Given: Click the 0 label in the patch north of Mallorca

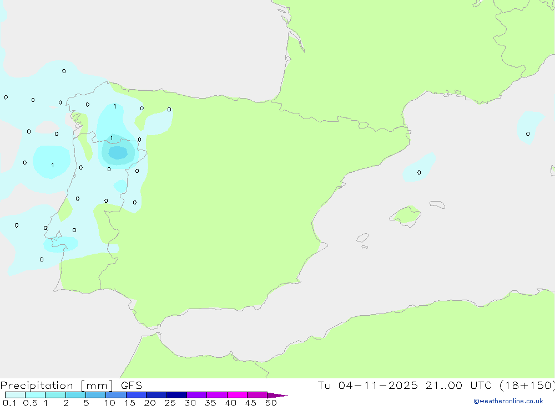Looking at the screenshot, I should 419,172.
